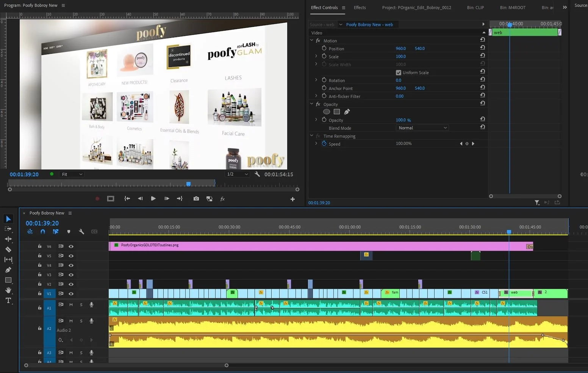
Task: Step back one frame in Program monitor
Action: coord(140,199)
